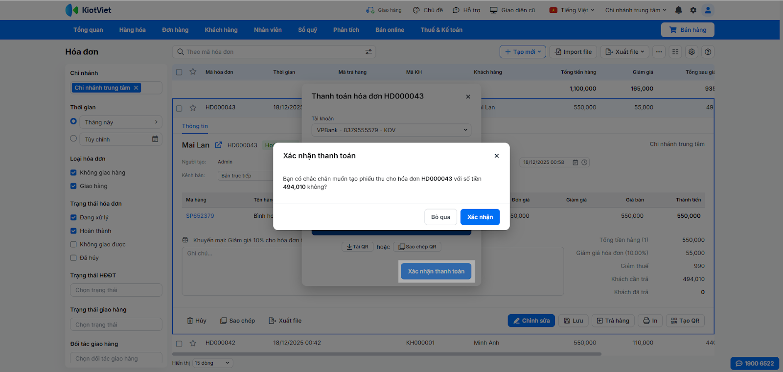Click the horizontal table scrollbar
Viewport: 783px width, 372px height.
click(x=387, y=354)
